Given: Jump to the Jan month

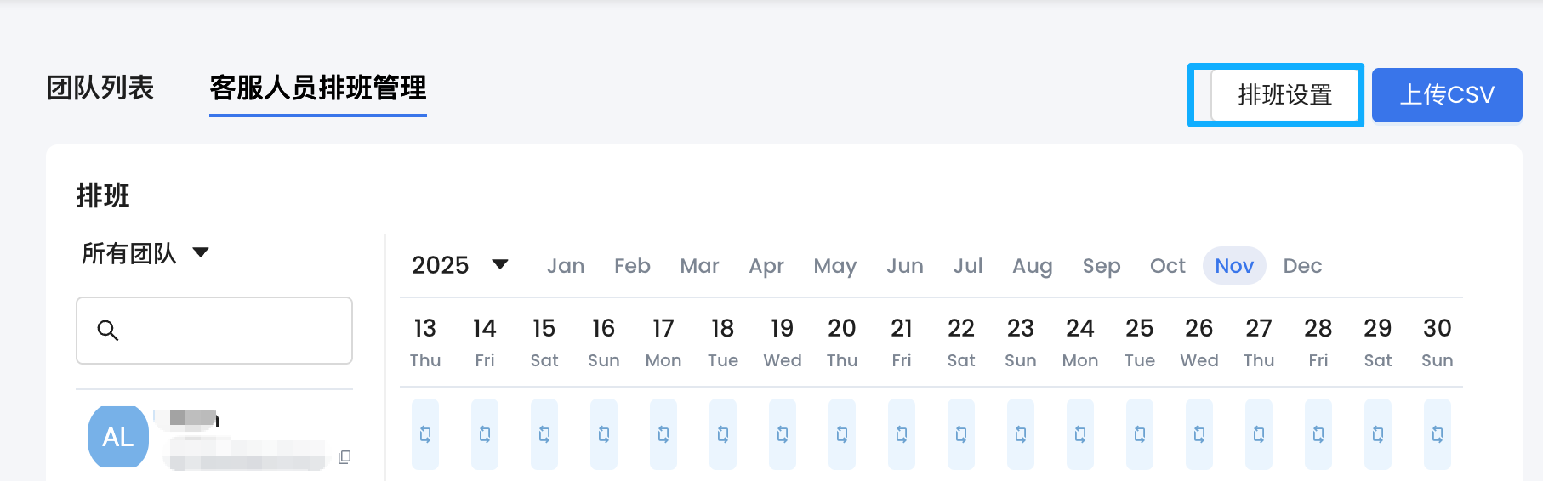Looking at the screenshot, I should (x=566, y=266).
